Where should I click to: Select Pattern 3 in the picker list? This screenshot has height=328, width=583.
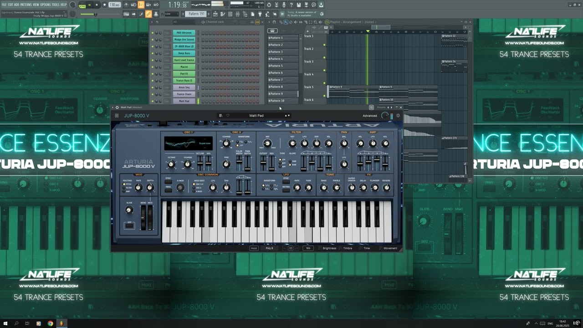pos(283,52)
